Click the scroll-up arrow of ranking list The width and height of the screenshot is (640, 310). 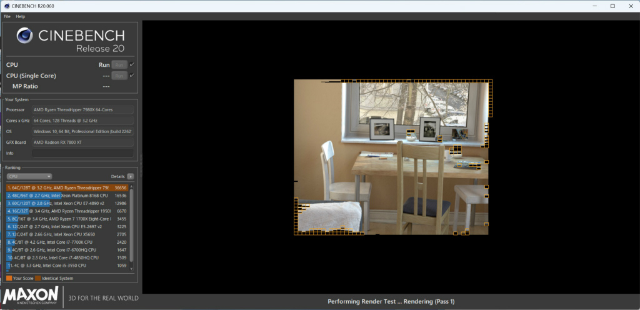click(x=131, y=186)
